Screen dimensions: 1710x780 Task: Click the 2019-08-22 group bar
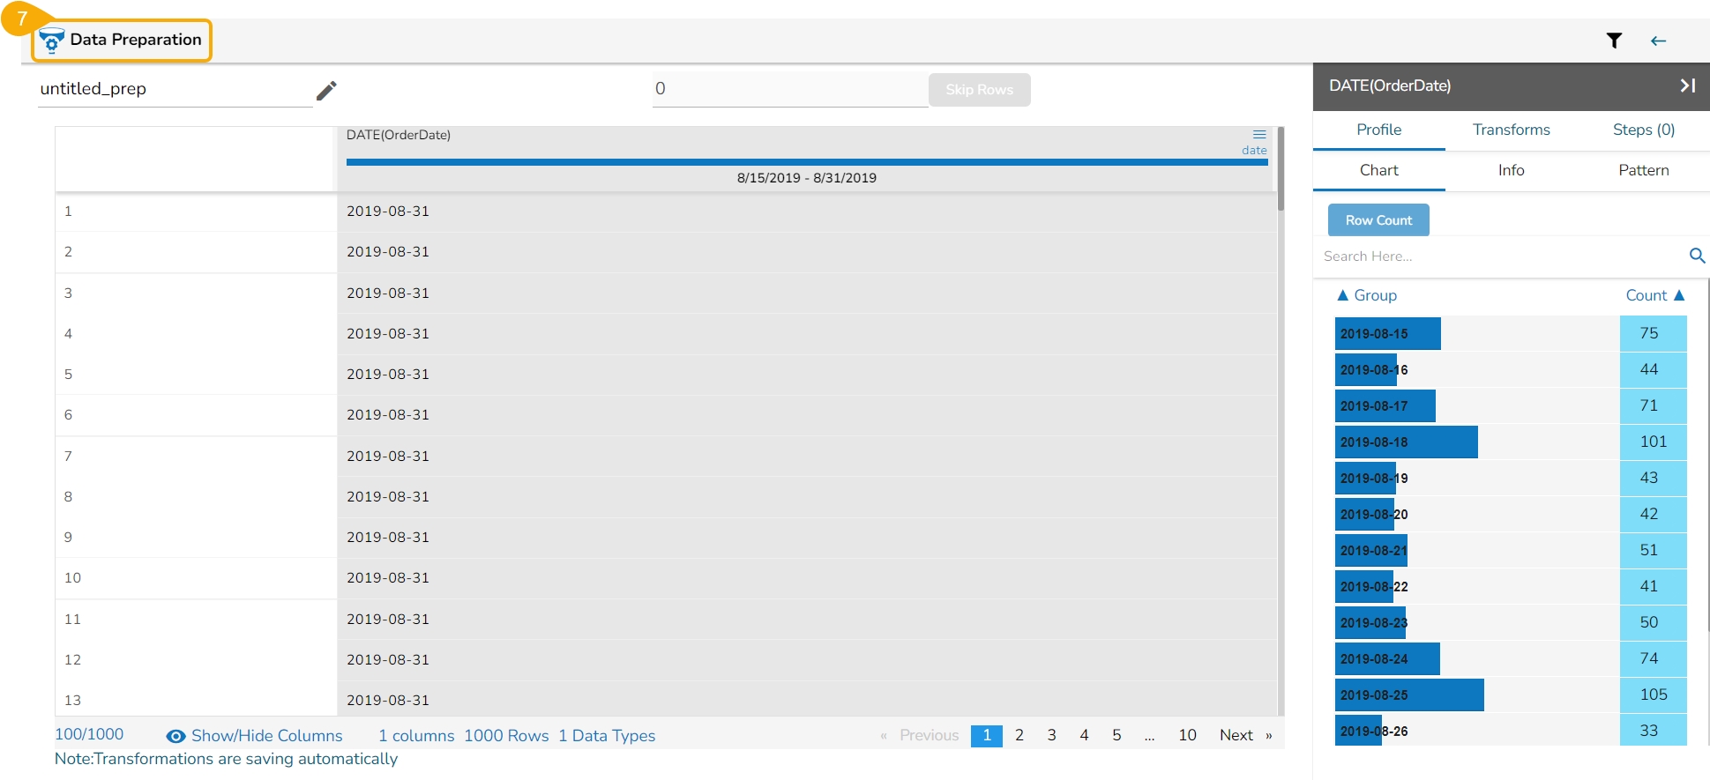1364,587
